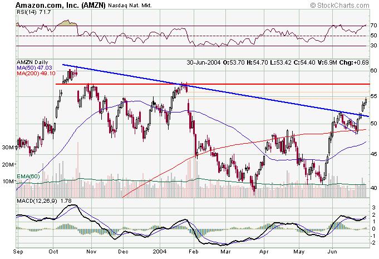
Task: Click the price axis label '55'
Action: click(373, 96)
